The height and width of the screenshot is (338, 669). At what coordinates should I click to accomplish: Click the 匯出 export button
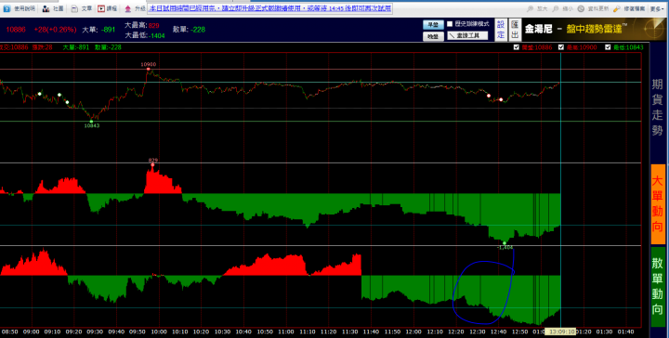(x=515, y=30)
